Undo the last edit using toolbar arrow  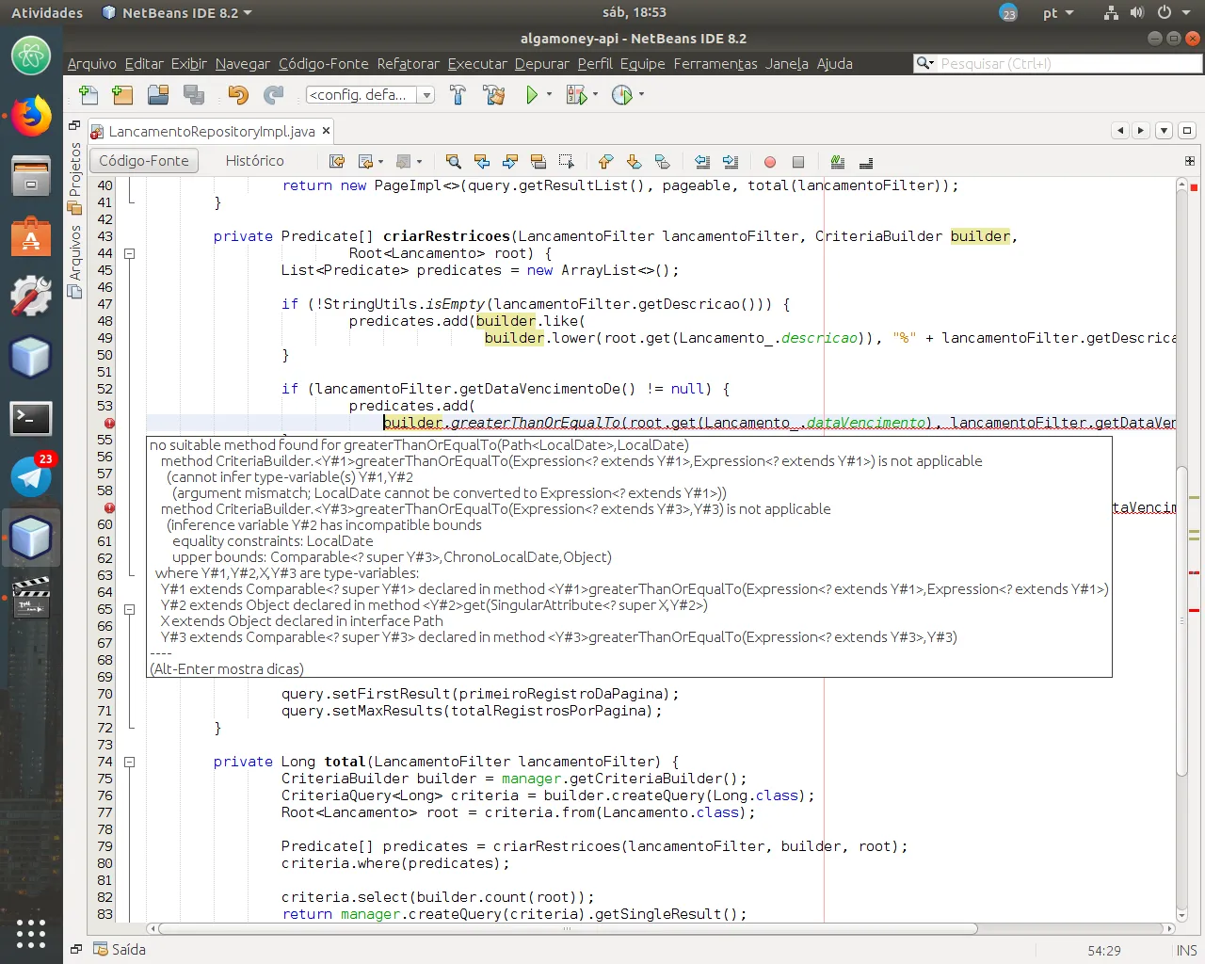237,95
